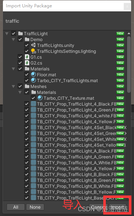Uncheck the Floor.mat checkbox
This screenshot has height=216, width=134.
pos(27,74)
